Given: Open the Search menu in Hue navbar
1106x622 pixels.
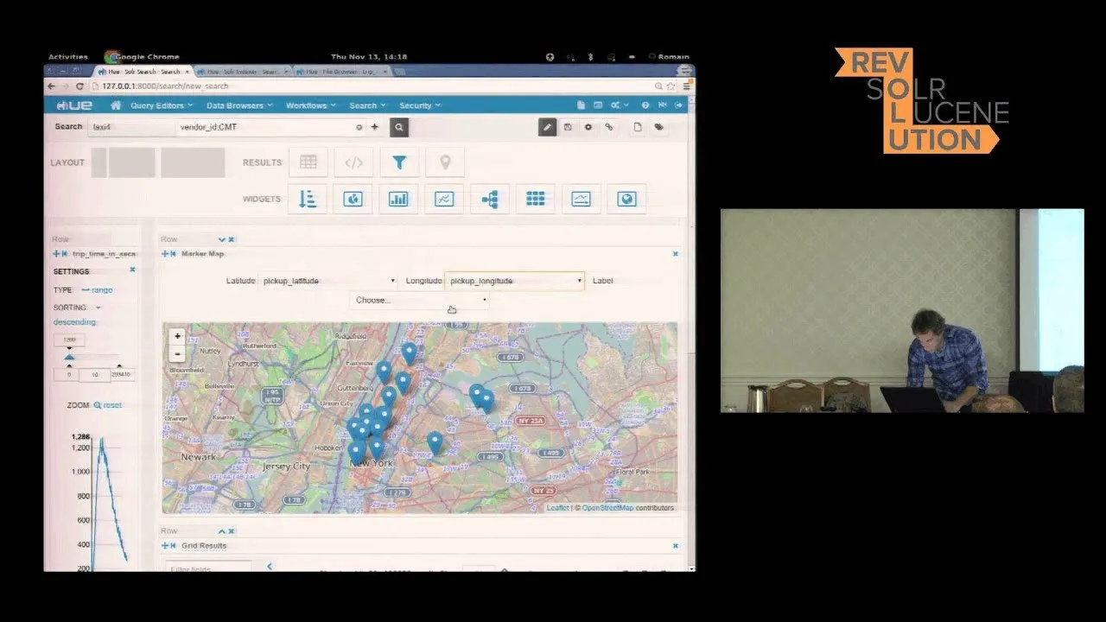Looking at the screenshot, I should pyautogui.click(x=366, y=105).
